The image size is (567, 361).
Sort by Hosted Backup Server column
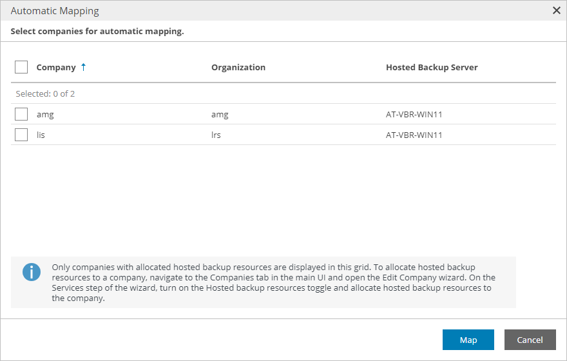(432, 67)
